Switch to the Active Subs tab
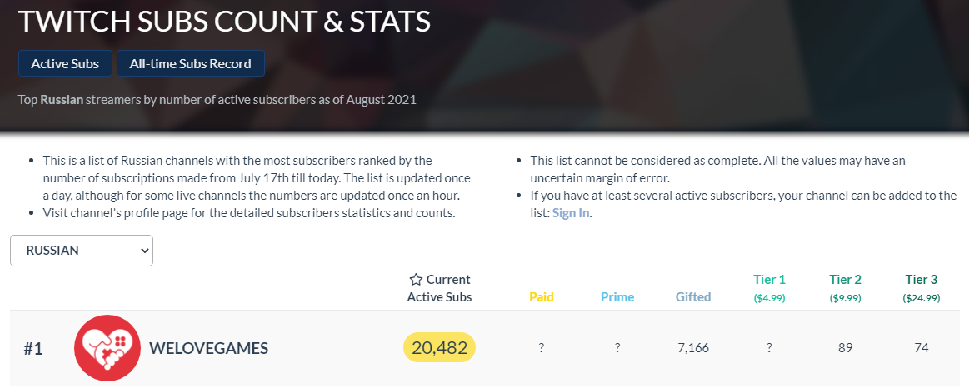The image size is (969, 388). pyautogui.click(x=65, y=63)
